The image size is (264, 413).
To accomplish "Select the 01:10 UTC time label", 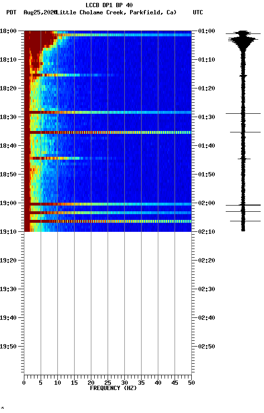I will [x=207, y=60].
